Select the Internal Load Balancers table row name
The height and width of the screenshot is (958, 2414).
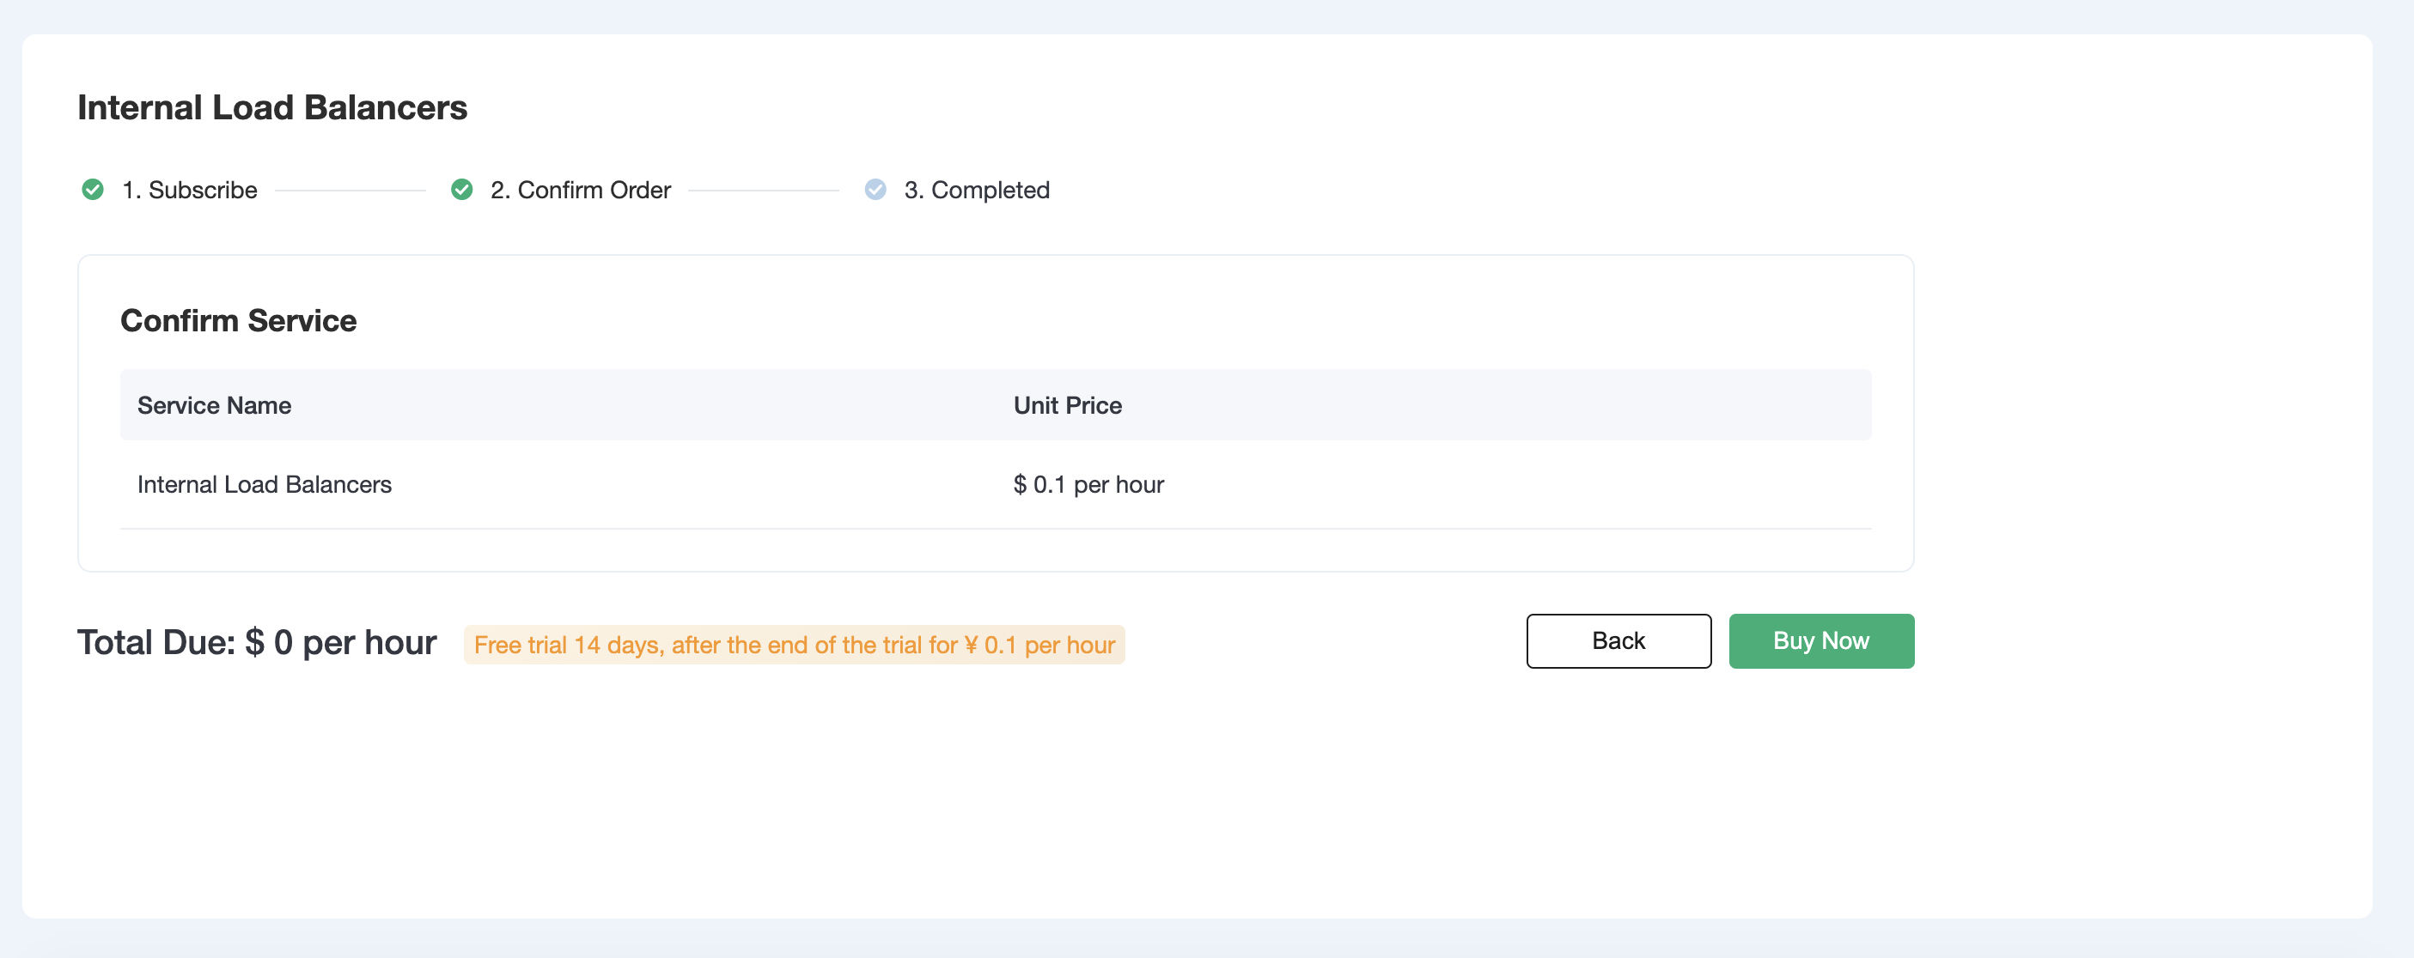pyautogui.click(x=265, y=484)
